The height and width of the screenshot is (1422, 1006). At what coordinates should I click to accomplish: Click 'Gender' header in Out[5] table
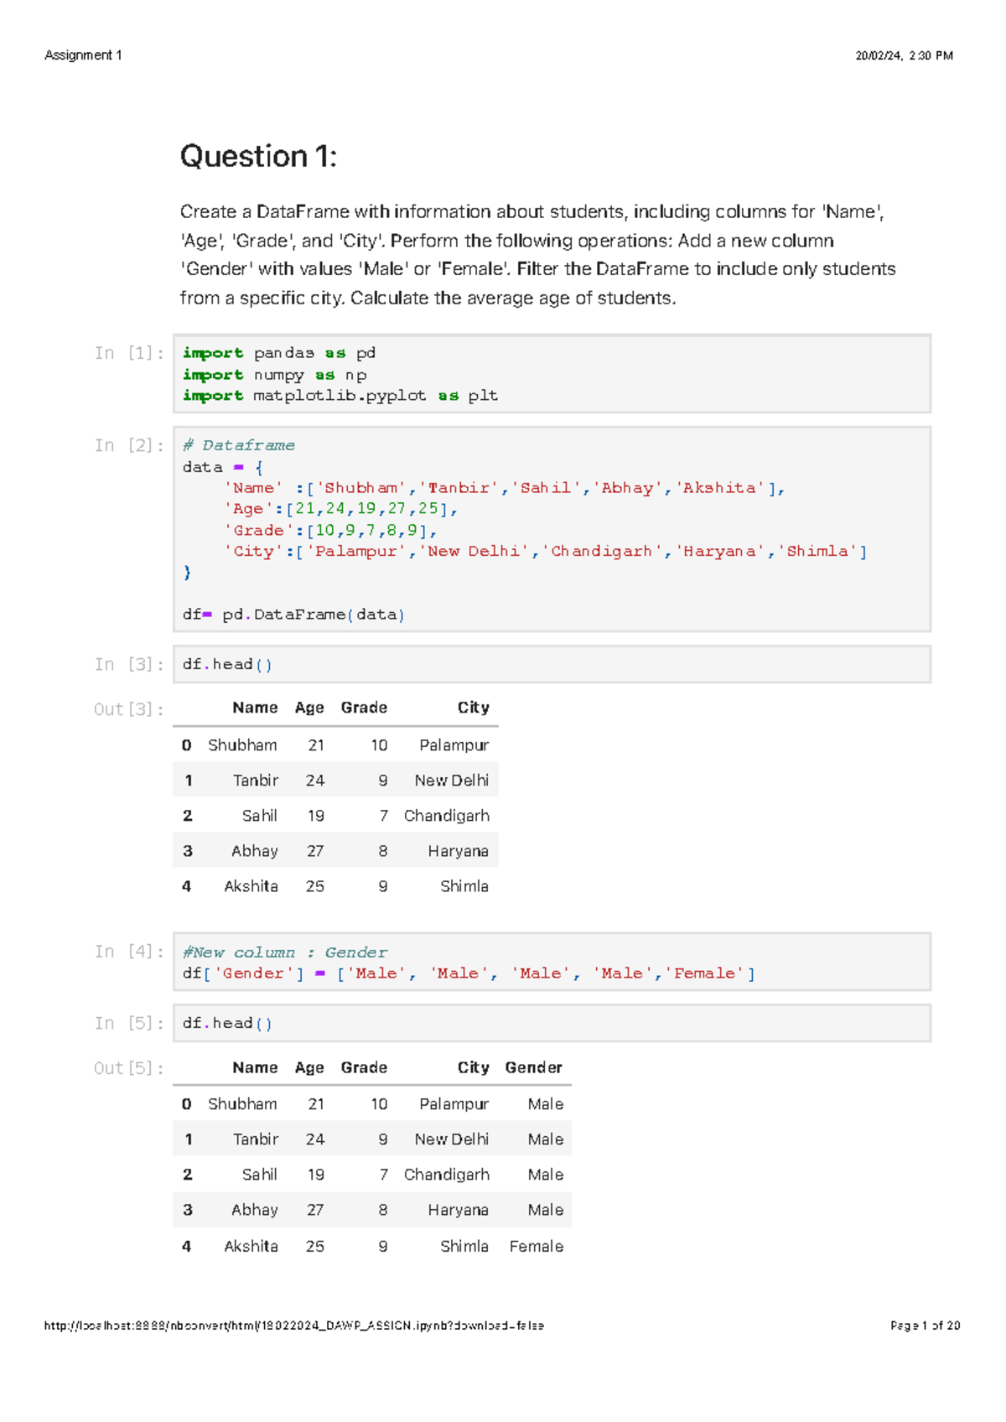pos(533,1067)
